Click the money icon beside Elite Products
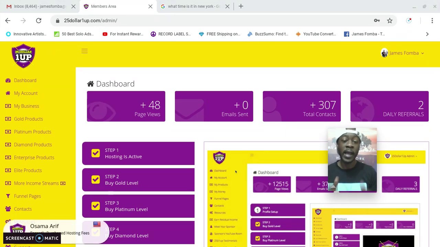Screen dimensions: 440x247 8,170
